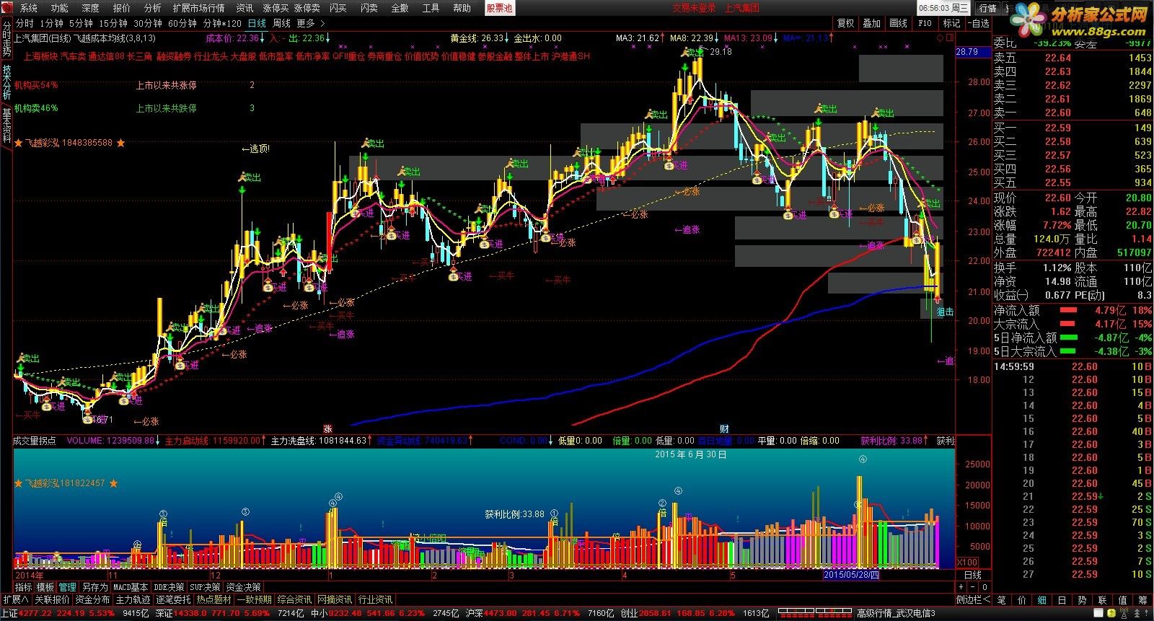Open the 扩展市场行情 menu
1154x621 pixels.
pyautogui.click(x=199, y=8)
